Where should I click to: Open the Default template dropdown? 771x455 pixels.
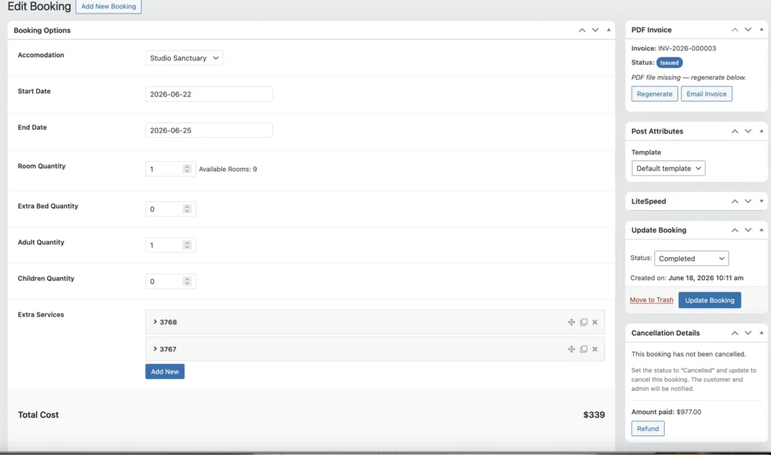coord(669,168)
